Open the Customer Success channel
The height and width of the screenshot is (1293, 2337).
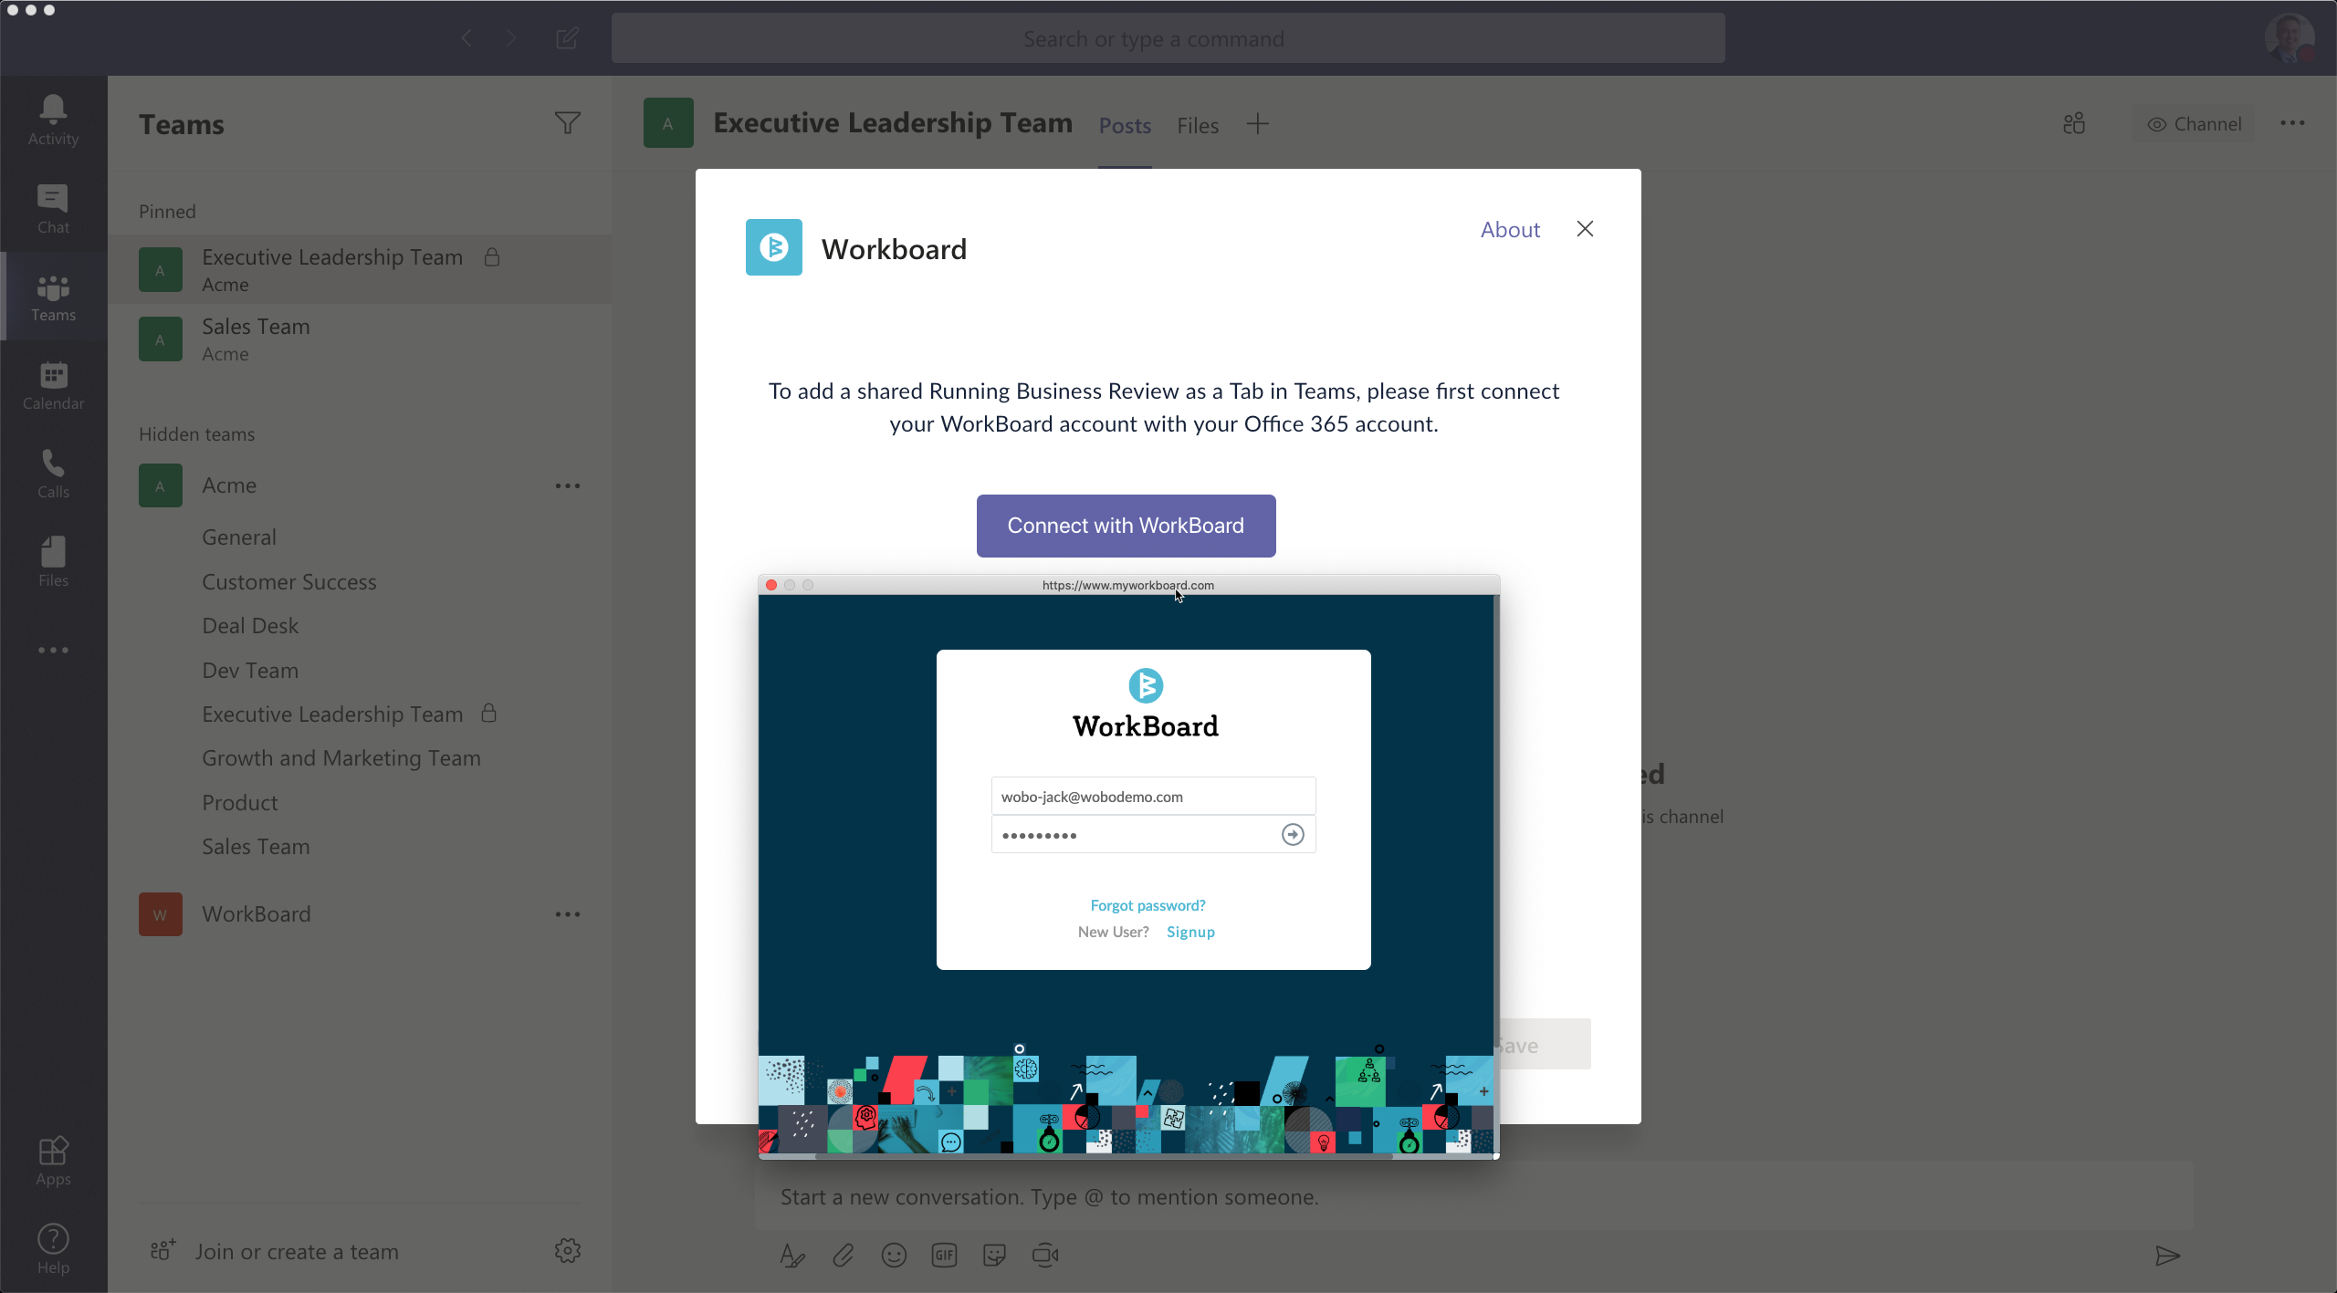289,582
